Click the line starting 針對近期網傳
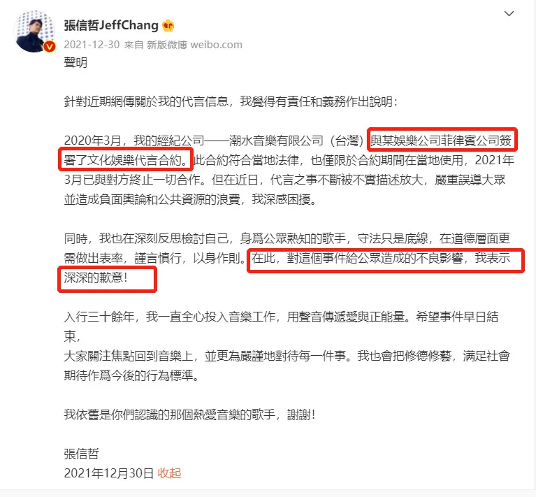 click(231, 101)
